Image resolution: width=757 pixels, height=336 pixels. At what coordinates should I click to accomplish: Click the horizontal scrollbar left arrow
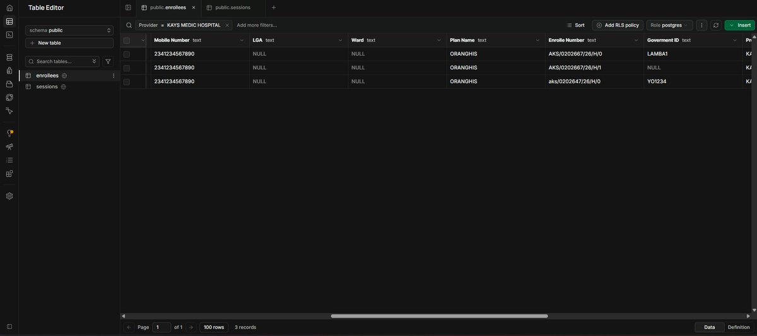pos(124,316)
